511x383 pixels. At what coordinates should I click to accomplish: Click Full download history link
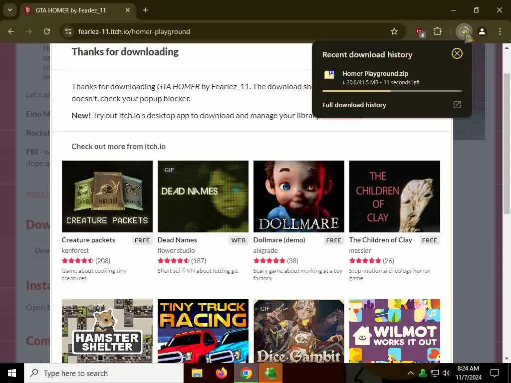(354, 105)
